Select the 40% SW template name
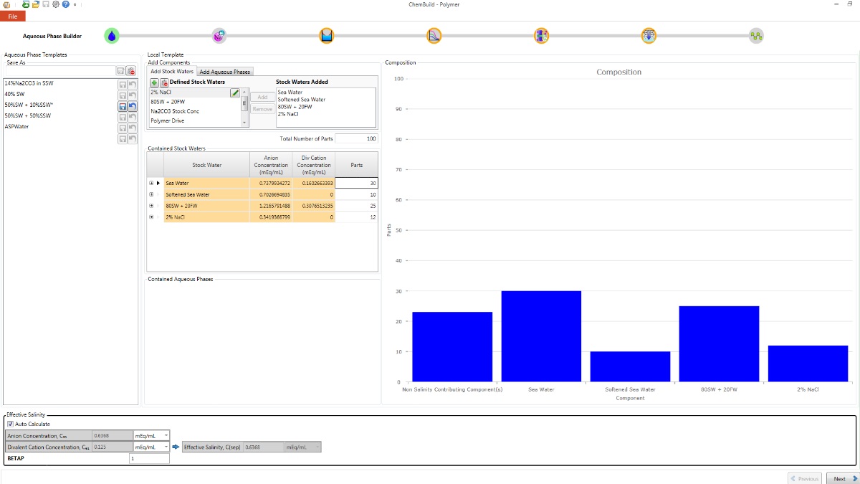The width and height of the screenshot is (860, 484). point(14,94)
